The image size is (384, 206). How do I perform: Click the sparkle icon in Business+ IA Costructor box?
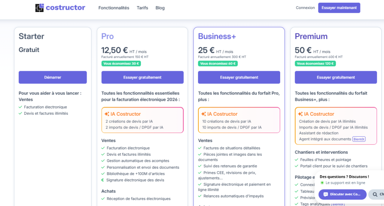(x=204, y=114)
